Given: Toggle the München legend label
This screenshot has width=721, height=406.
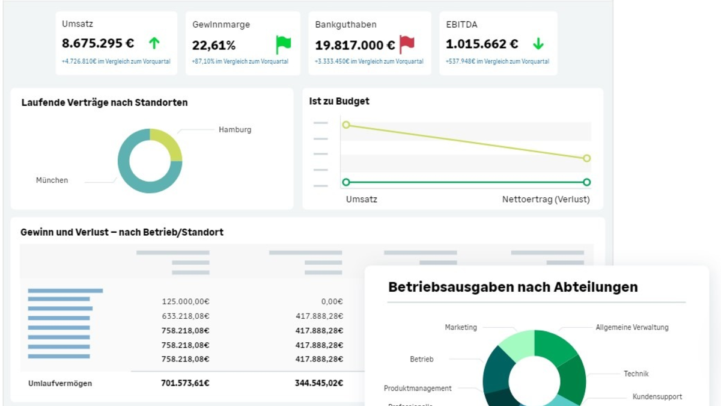Looking at the screenshot, I should pos(51,180).
